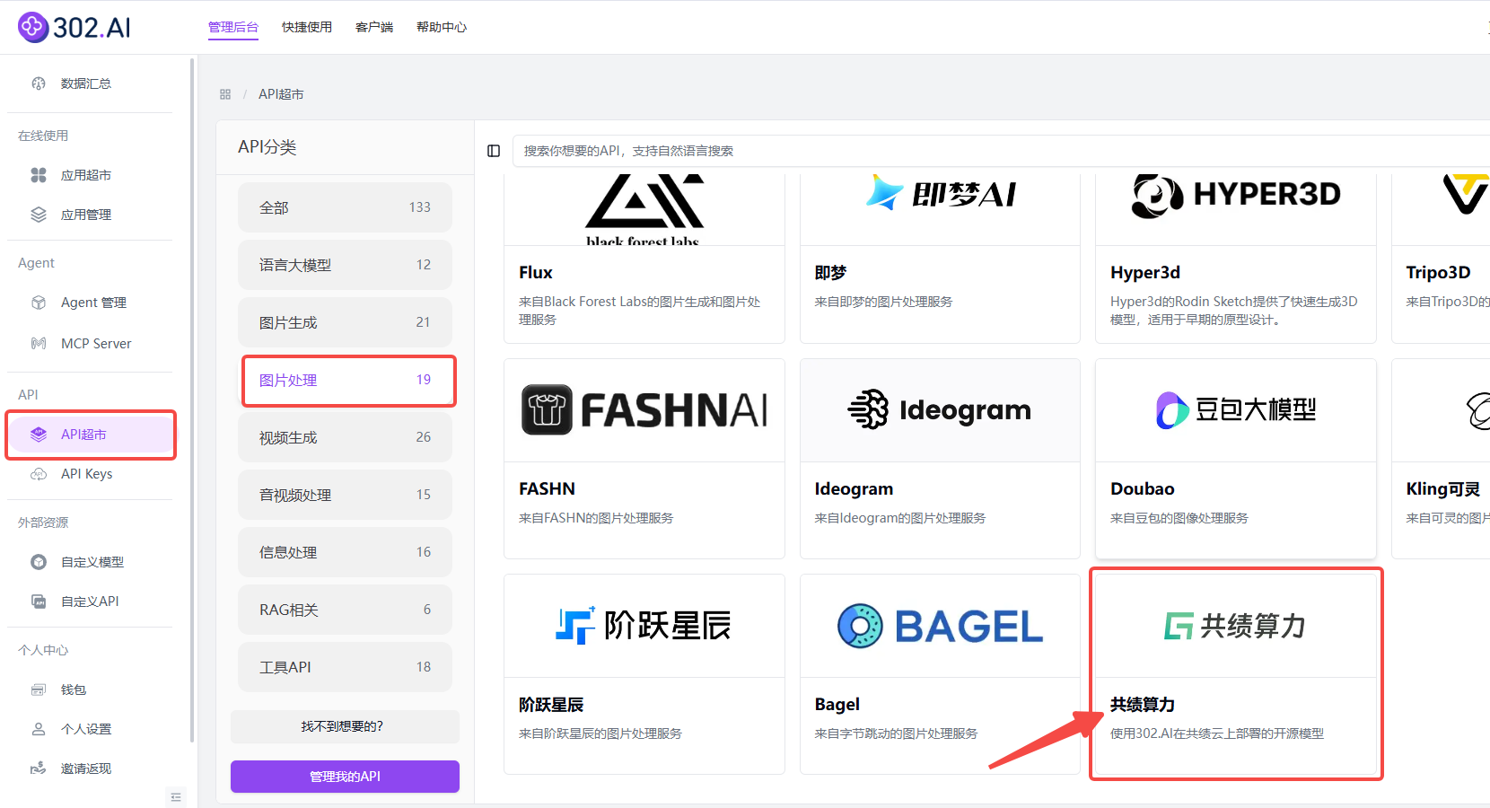The width and height of the screenshot is (1490, 808).
Task: Click the 应用超市 sidebar icon
Action: (39, 175)
